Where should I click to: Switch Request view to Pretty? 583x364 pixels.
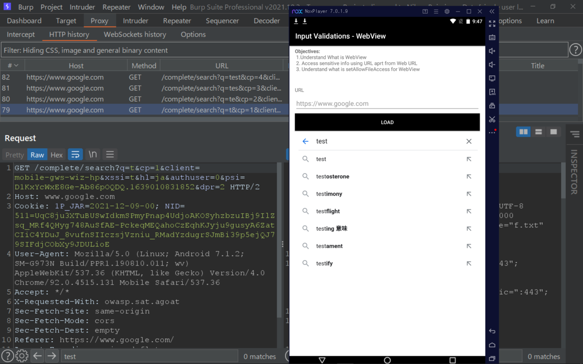(15, 155)
